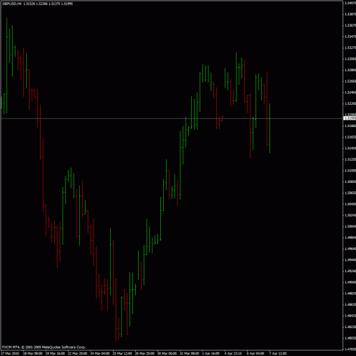Click the 1.5407 top price scale label
The image size is (356, 356).
[x=350, y=3]
